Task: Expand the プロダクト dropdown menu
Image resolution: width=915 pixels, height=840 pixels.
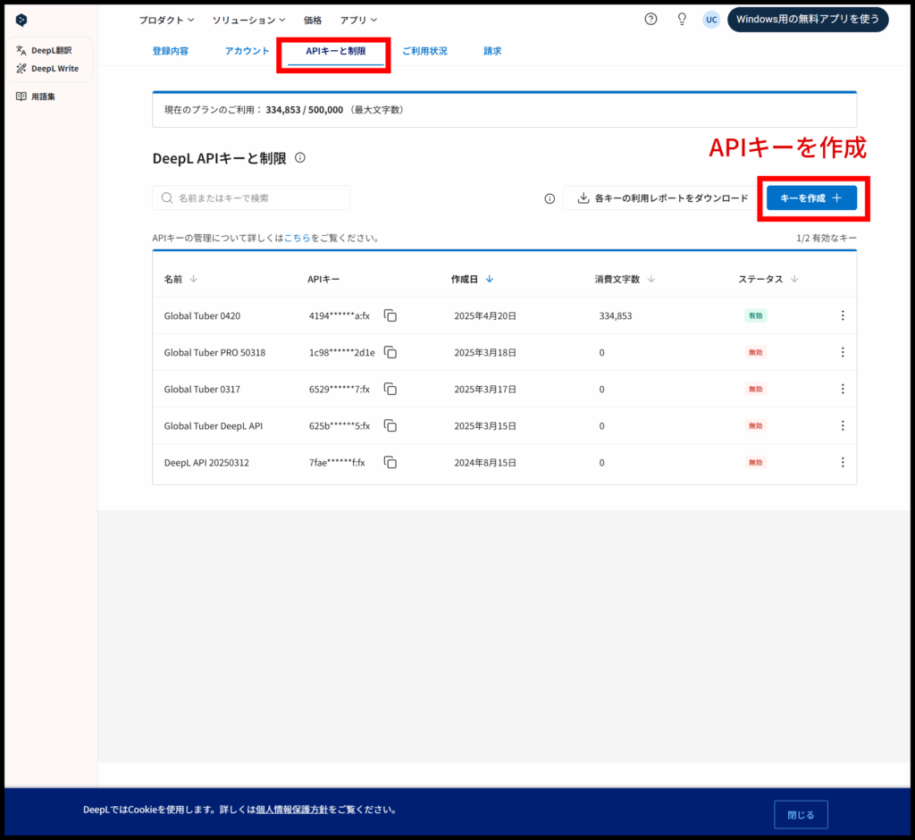Action: tap(166, 20)
